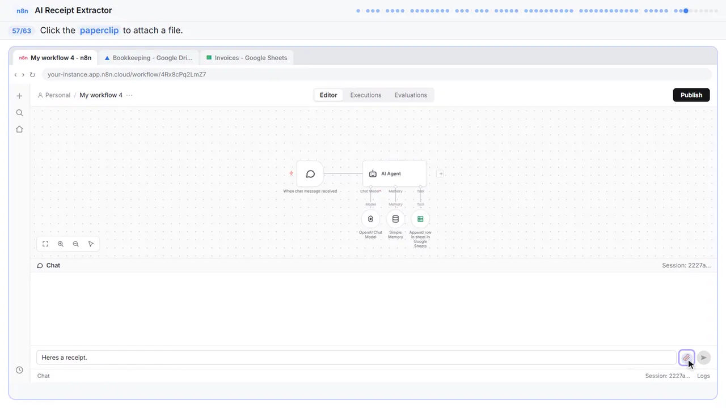Select the Simple Memory node
Image resolution: width=726 pixels, height=408 pixels.
pos(395,219)
